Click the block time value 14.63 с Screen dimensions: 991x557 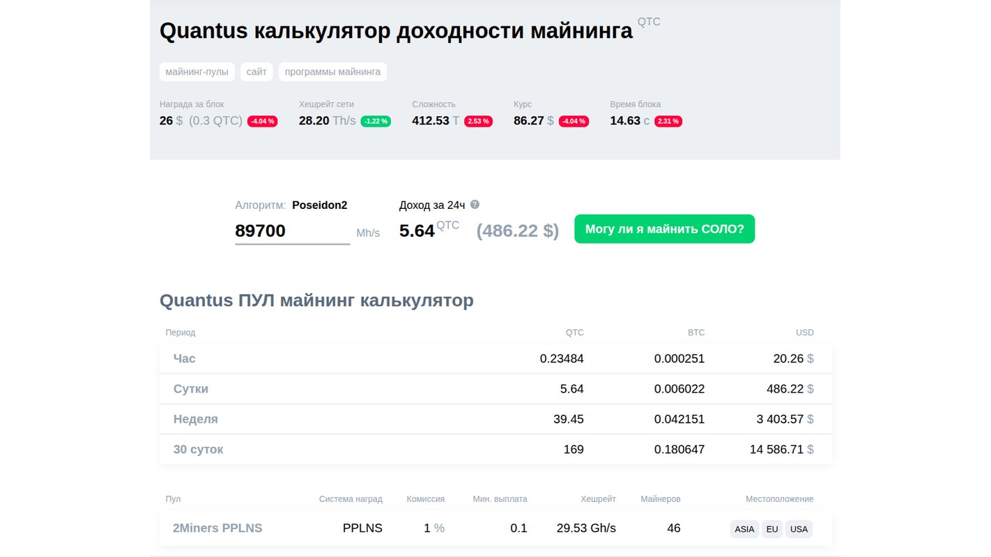tap(629, 120)
